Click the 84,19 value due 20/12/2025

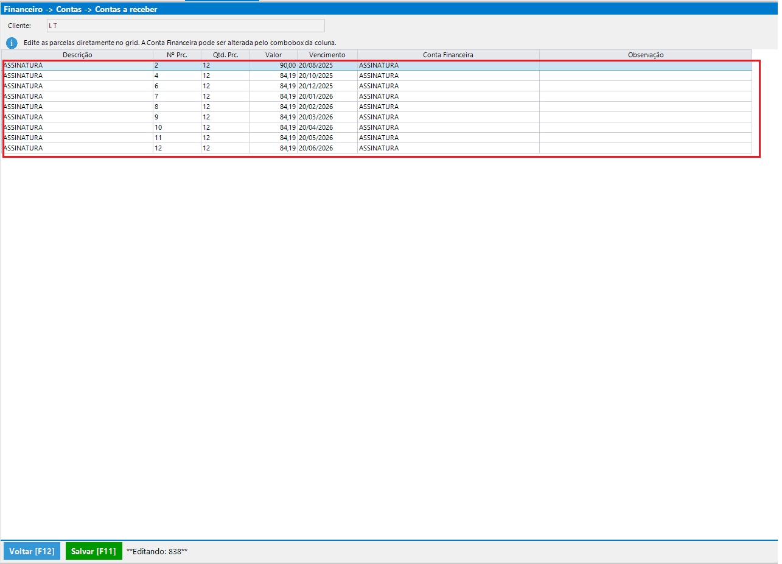pos(273,86)
